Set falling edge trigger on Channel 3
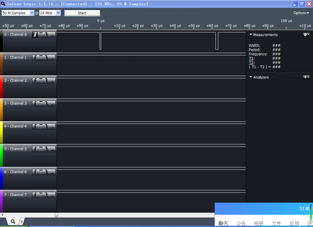 pyautogui.click(x=47, y=103)
